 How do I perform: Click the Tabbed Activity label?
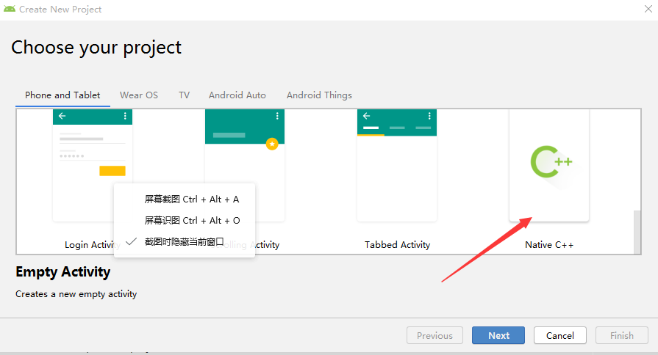(x=397, y=244)
